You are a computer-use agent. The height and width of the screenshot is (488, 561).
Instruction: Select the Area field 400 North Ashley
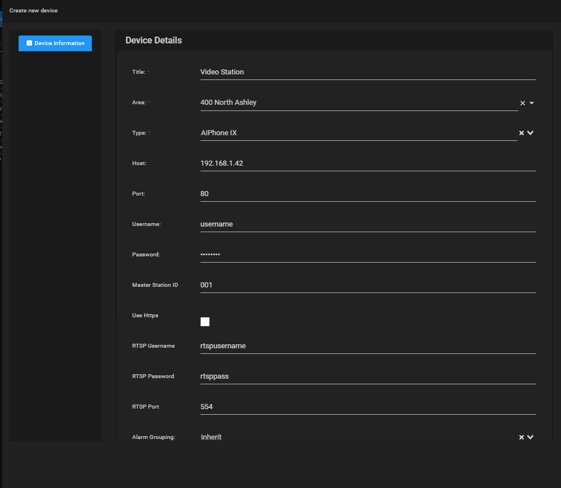point(359,103)
